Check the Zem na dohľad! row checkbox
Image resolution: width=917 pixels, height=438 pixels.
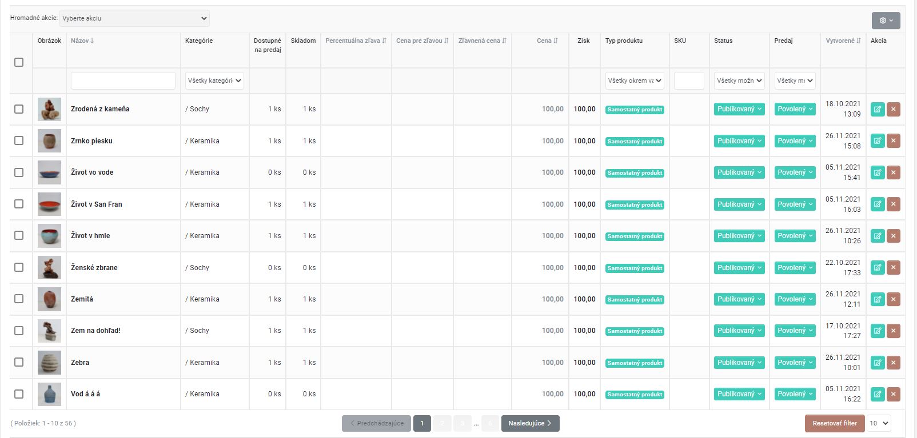(x=19, y=331)
